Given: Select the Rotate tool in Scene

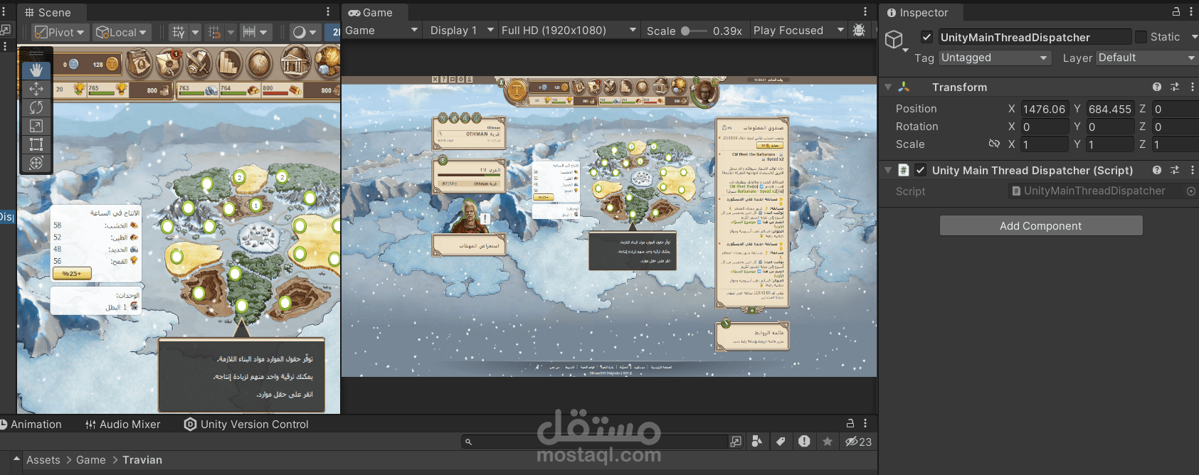Looking at the screenshot, I should (36, 107).
